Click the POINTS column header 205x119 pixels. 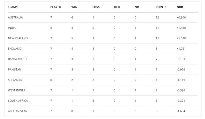pos(161,7)
